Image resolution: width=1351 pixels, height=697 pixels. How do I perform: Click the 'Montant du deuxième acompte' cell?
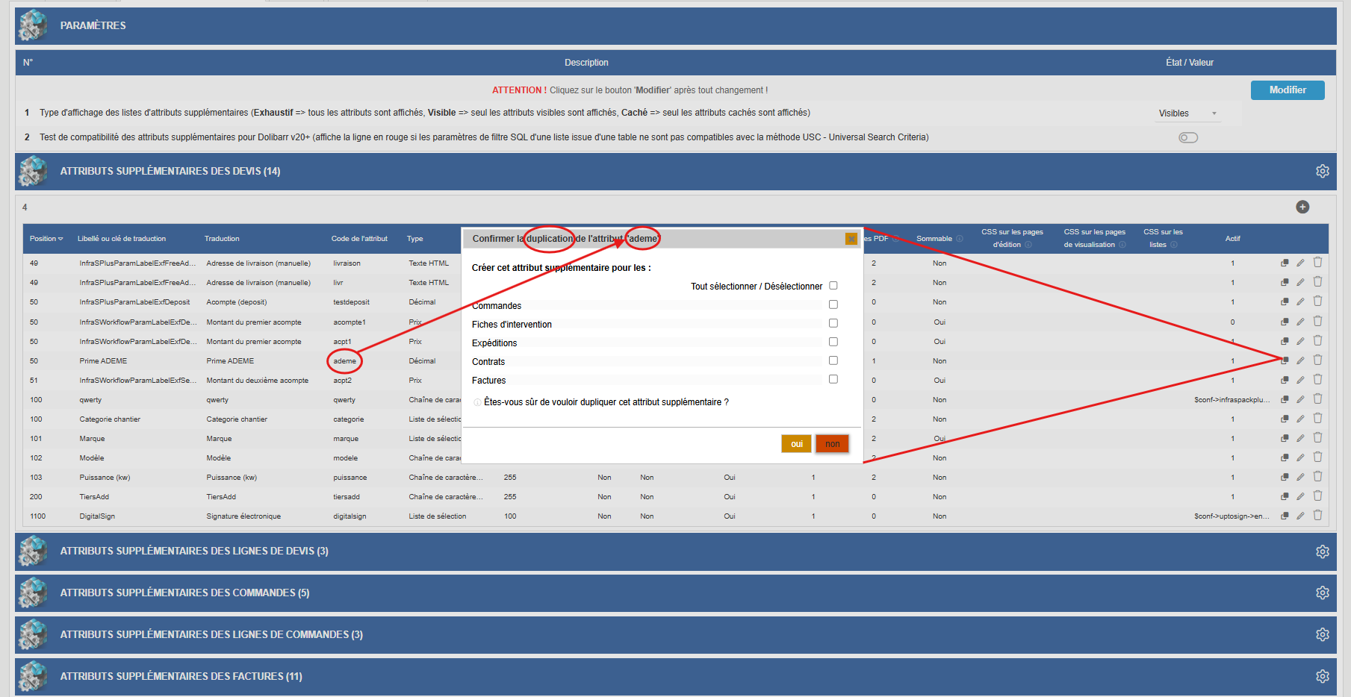click(x=257, y=381)
